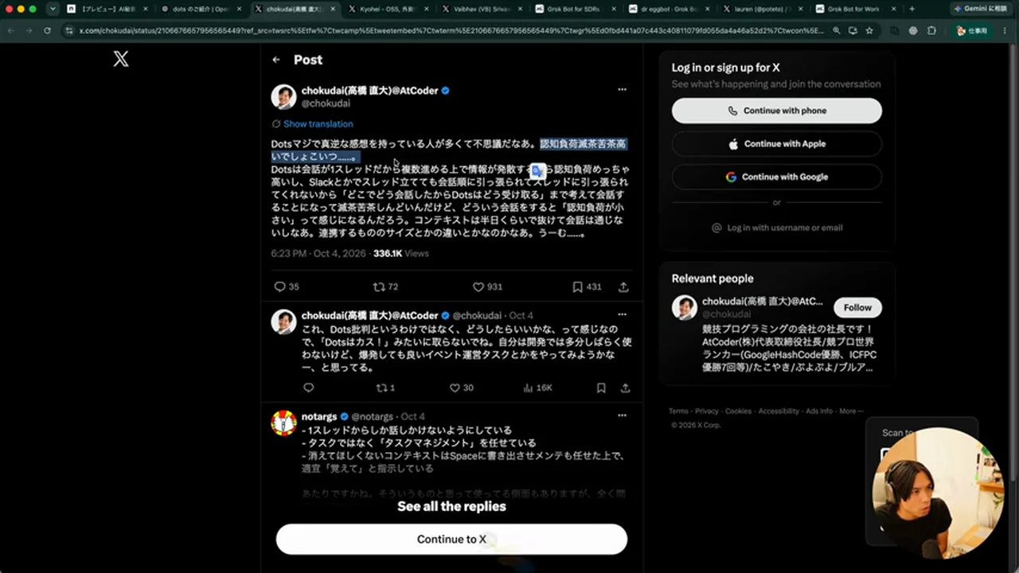Open the browser extensions puzzle icon
This screenshot has width=1019, height=573.
pos(931,30)
